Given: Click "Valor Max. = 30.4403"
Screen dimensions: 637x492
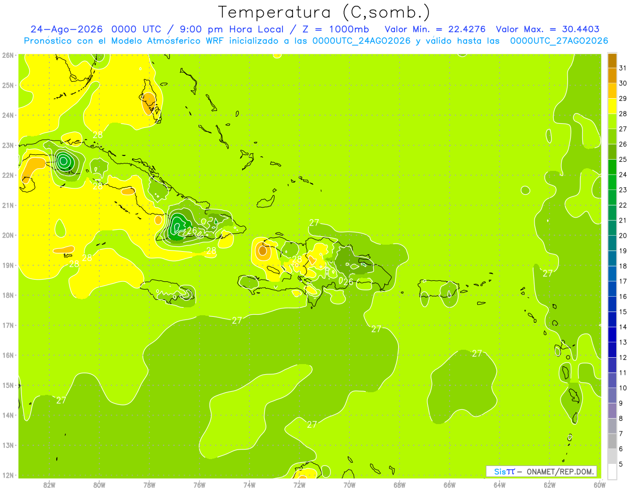Looking at the screenshot, I should 548,29.
